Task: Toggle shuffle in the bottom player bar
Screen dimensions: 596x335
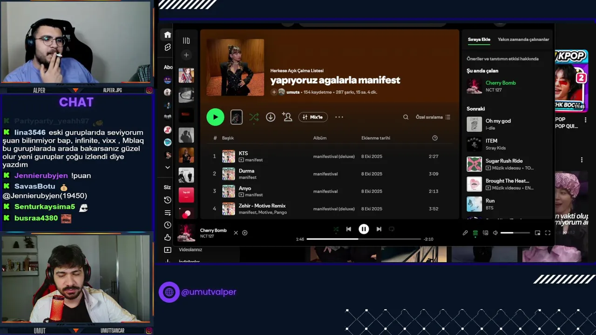Action: point(336,229)
